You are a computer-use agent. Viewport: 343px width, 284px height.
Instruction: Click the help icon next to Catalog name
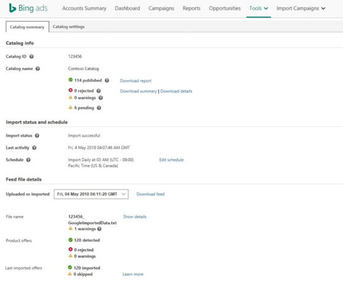[x=38, y=69]
